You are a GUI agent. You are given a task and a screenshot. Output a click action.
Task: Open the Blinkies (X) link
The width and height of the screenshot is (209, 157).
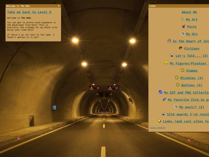[192, 78]
